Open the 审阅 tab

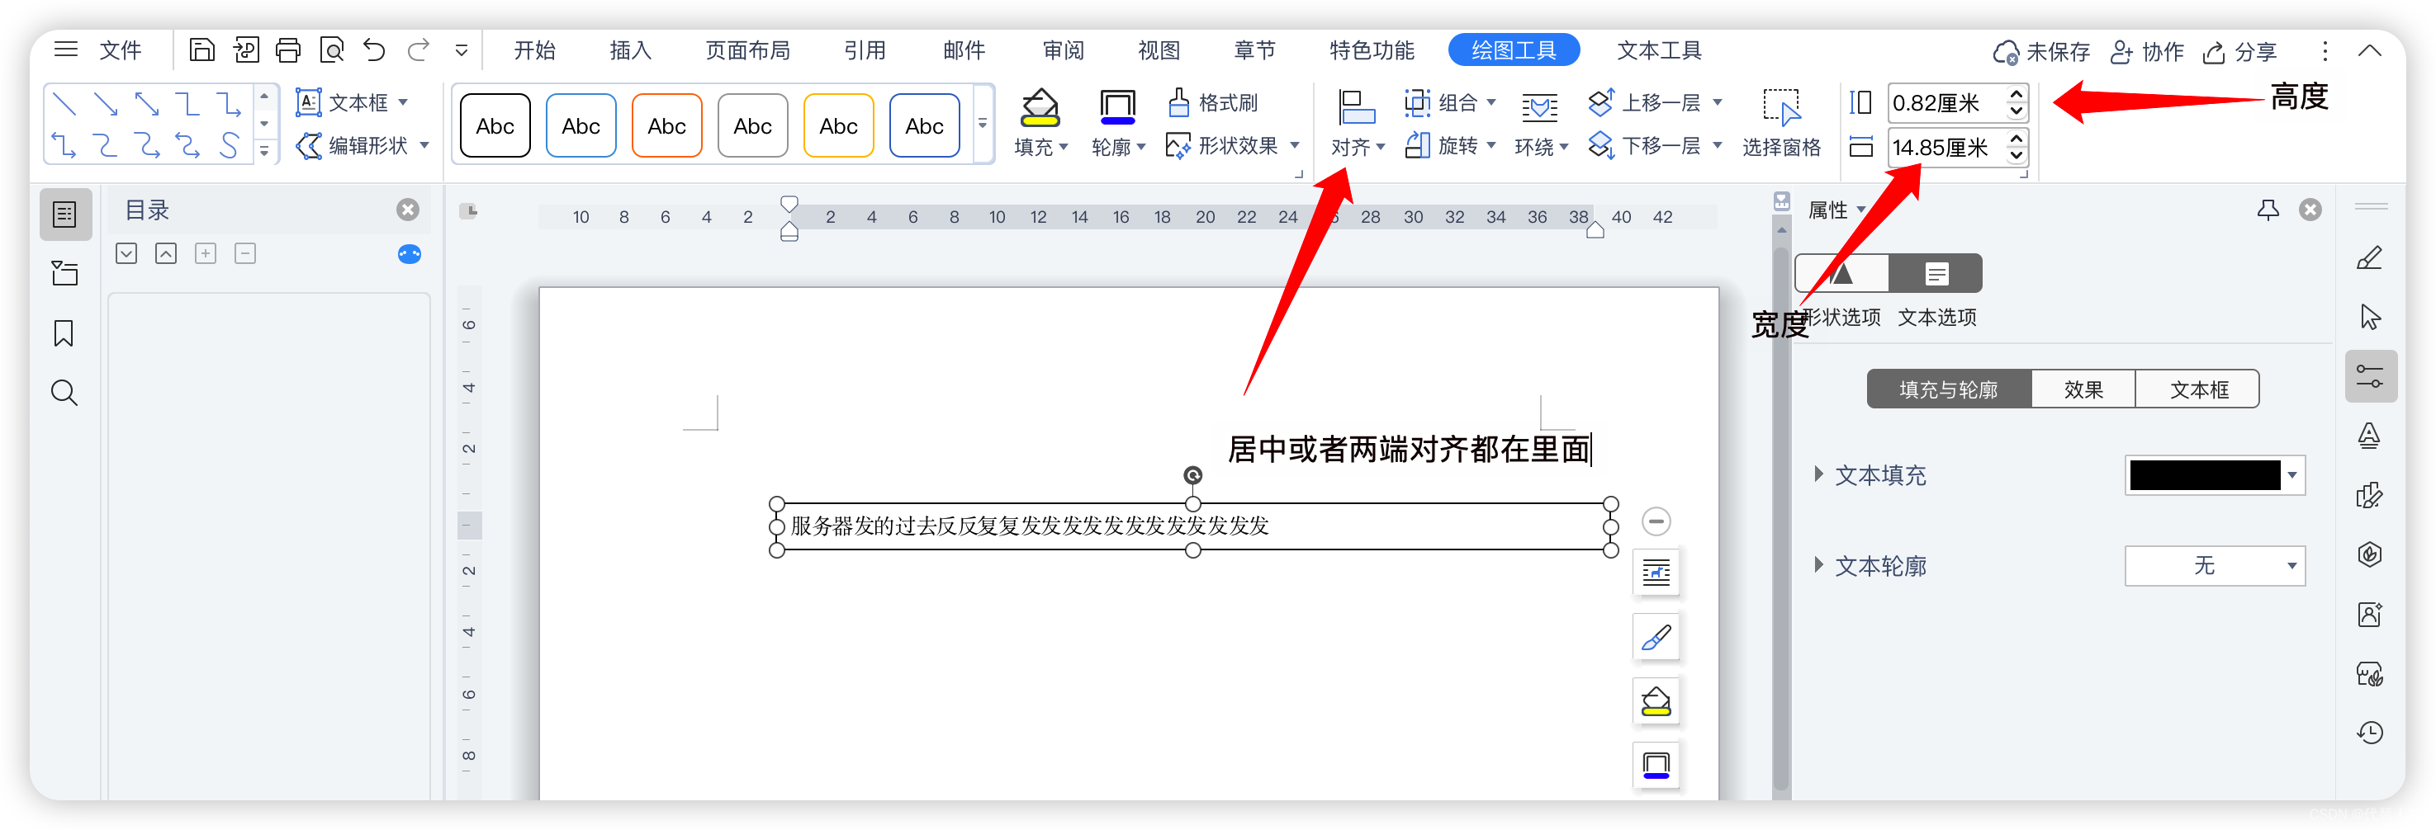point(1063,50)
